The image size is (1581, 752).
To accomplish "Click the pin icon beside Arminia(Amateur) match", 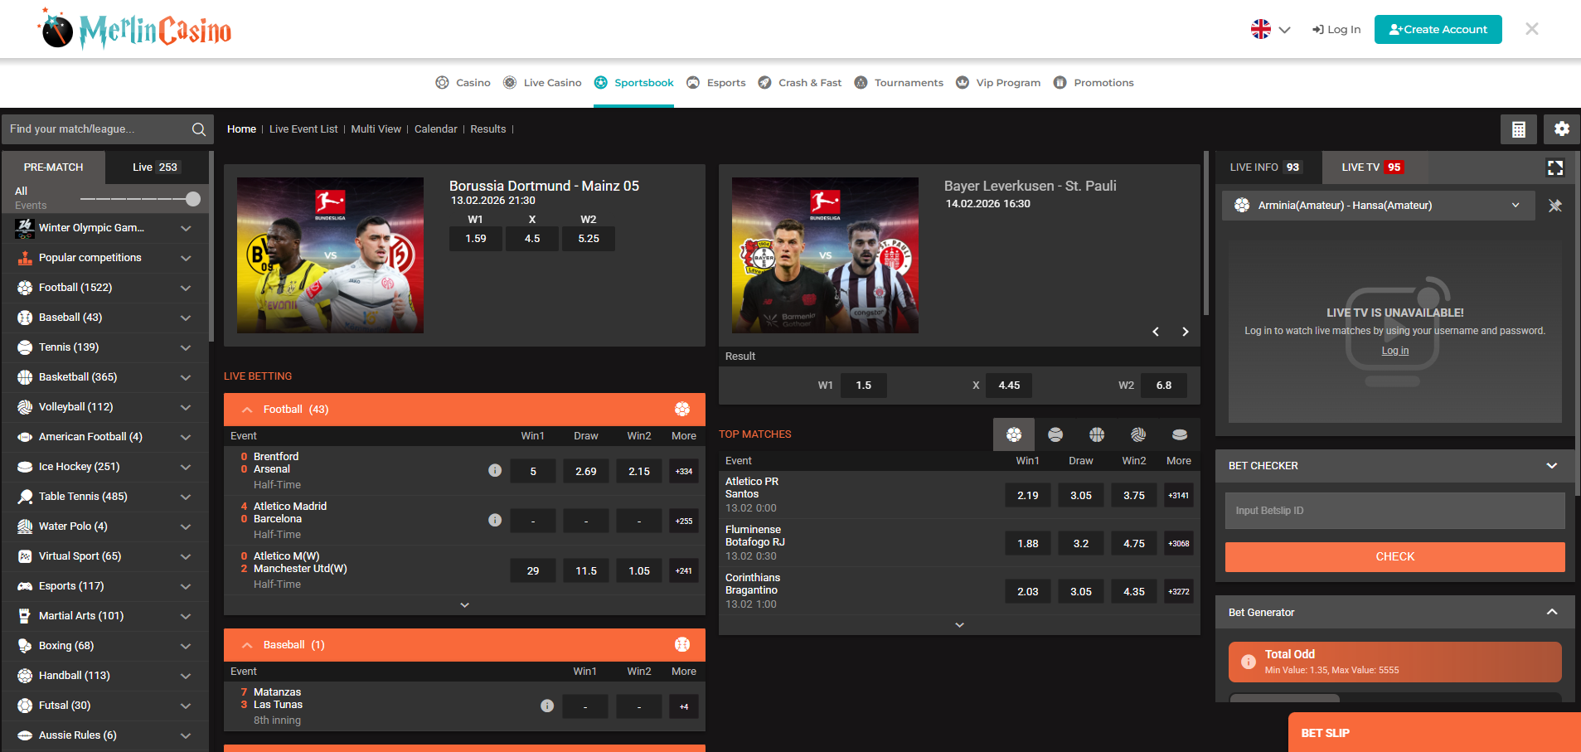I will pos(1555,206).
